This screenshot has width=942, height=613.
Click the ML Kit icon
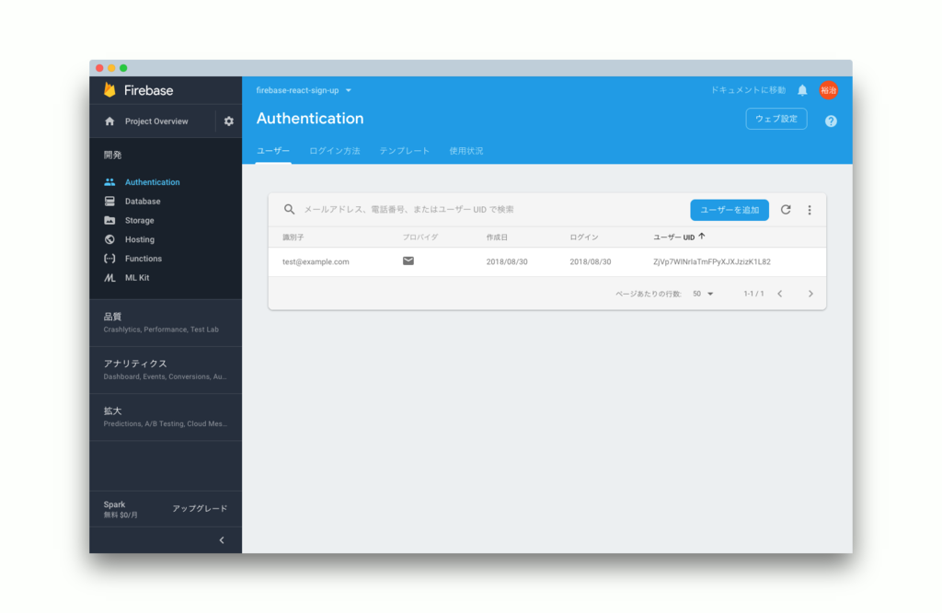click(109, 278)
